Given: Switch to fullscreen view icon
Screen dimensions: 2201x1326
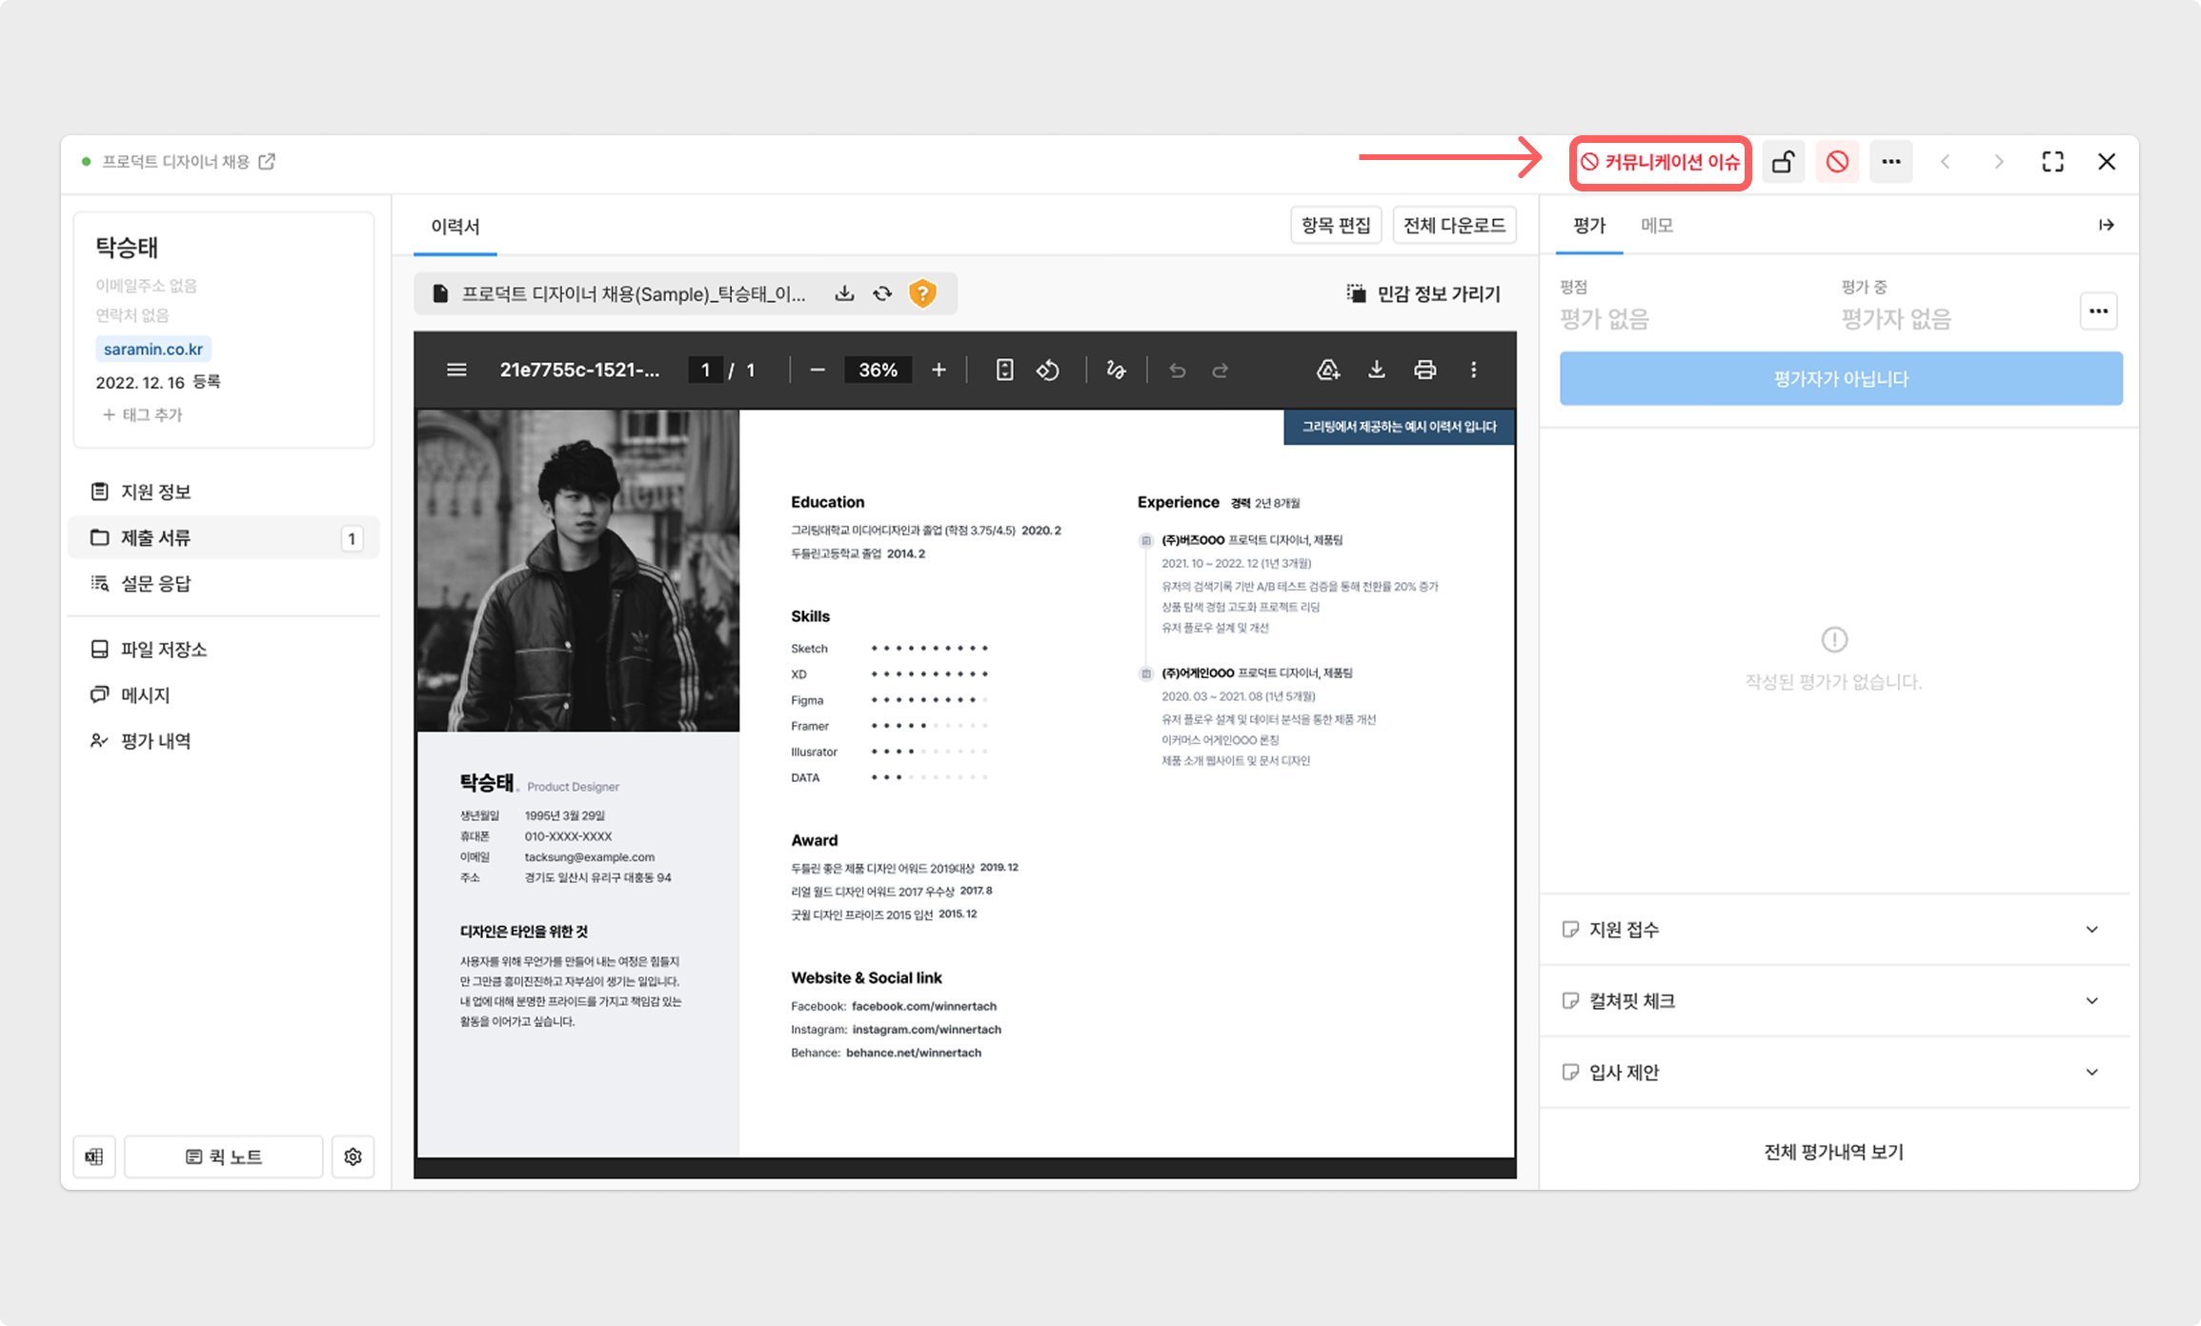Looking at the screenshot, I should pos(2053,162).
